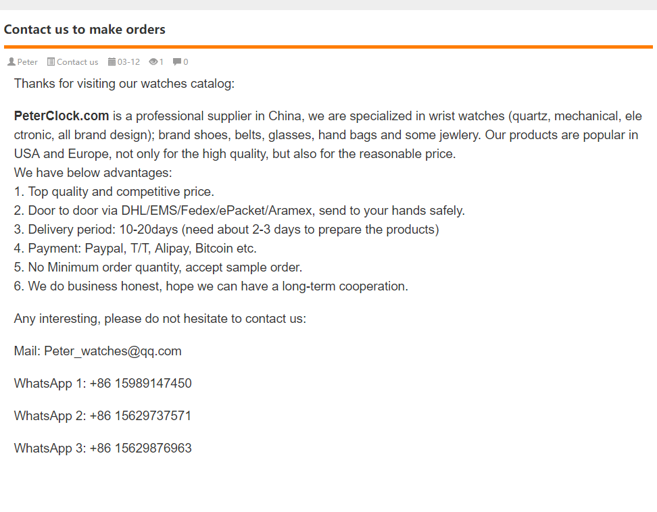The height and width of the screenshot is (512, 657).
Task: Click the Contact us to make orders heading
Action: click(x=84, y=29)
